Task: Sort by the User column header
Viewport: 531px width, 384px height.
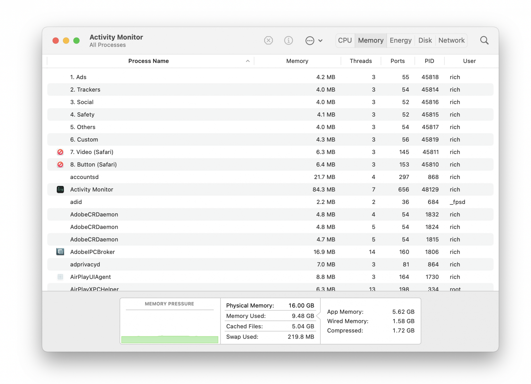Action: (x=469, y=61)
